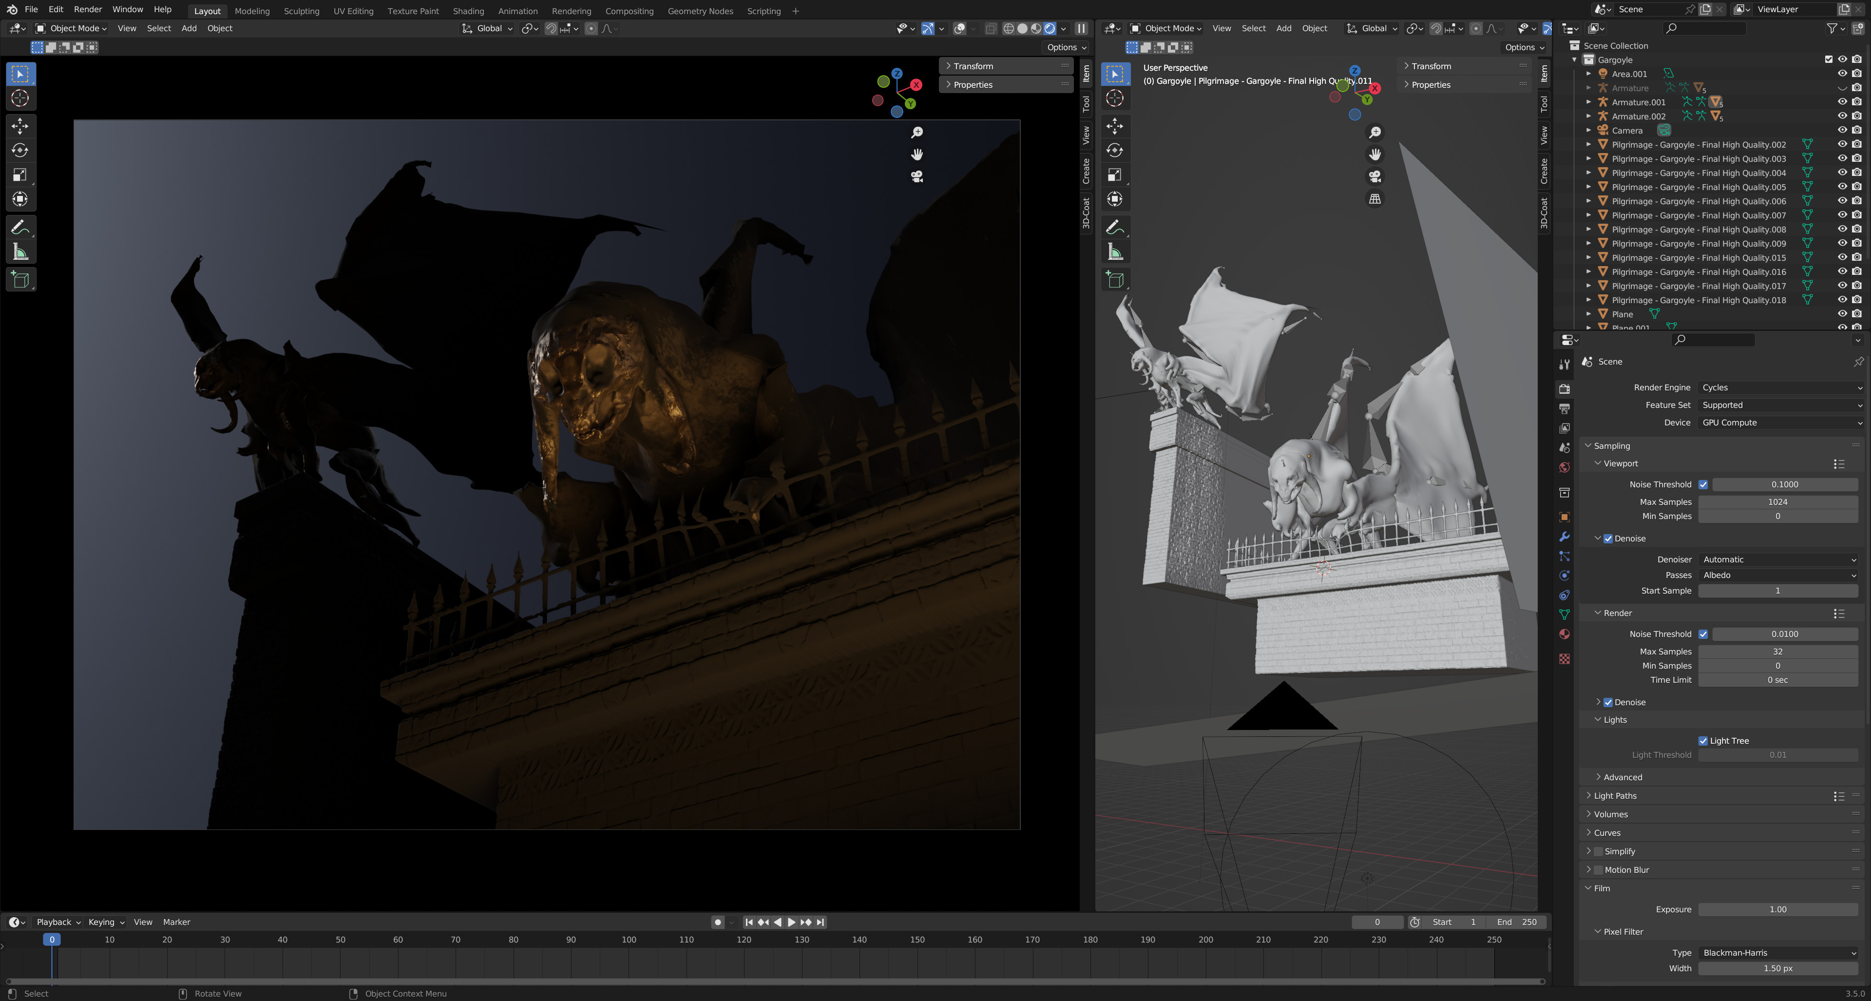The image size is (1871, 1001).
Task: Open the Render menu
Action: [87, 9]
